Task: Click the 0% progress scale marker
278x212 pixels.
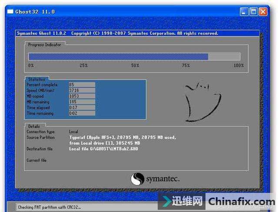Action: [x=31, y=66]
